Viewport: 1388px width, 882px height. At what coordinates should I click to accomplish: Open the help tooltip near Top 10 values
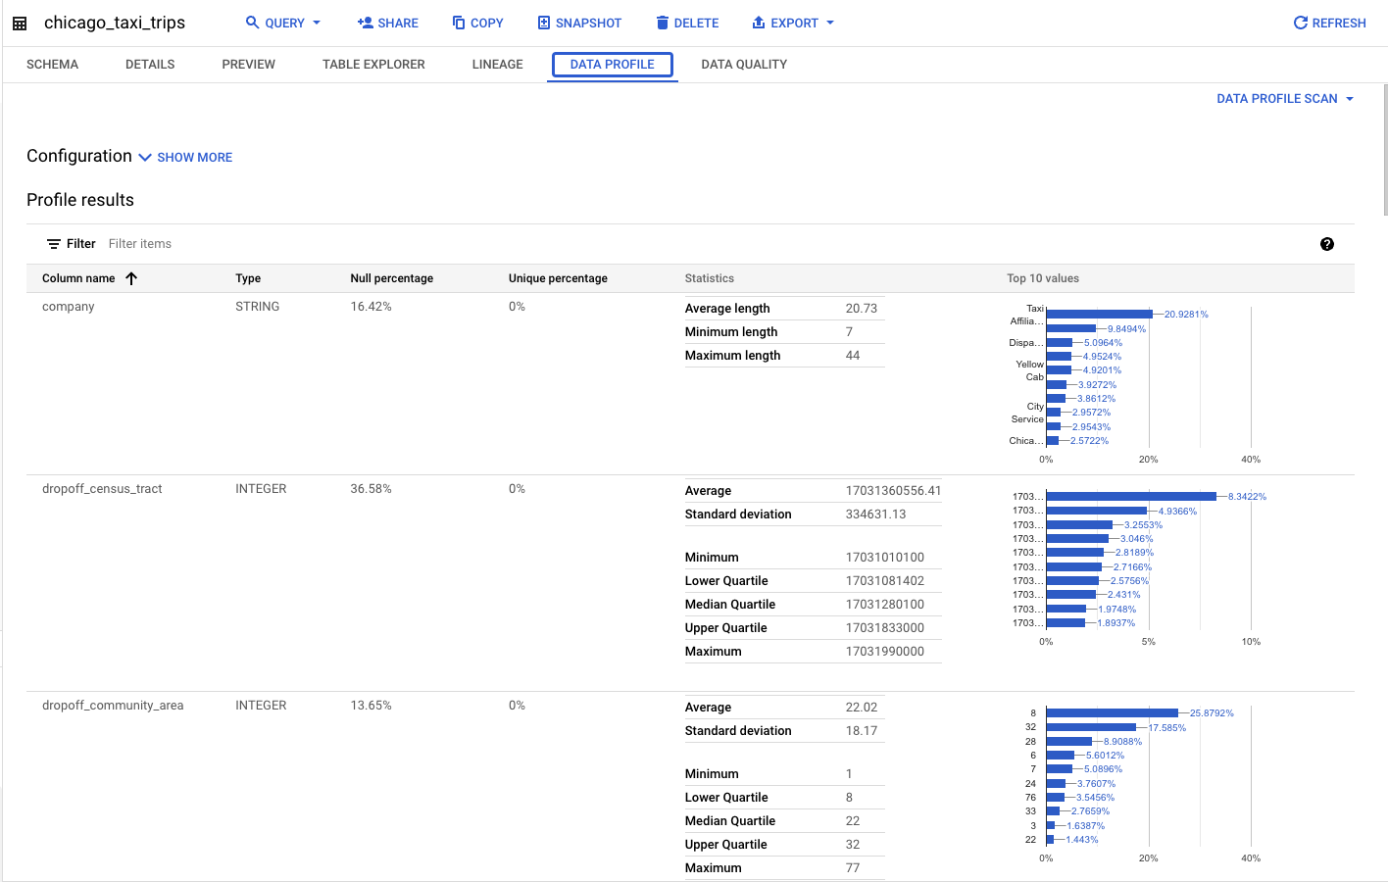point(1327,243)
